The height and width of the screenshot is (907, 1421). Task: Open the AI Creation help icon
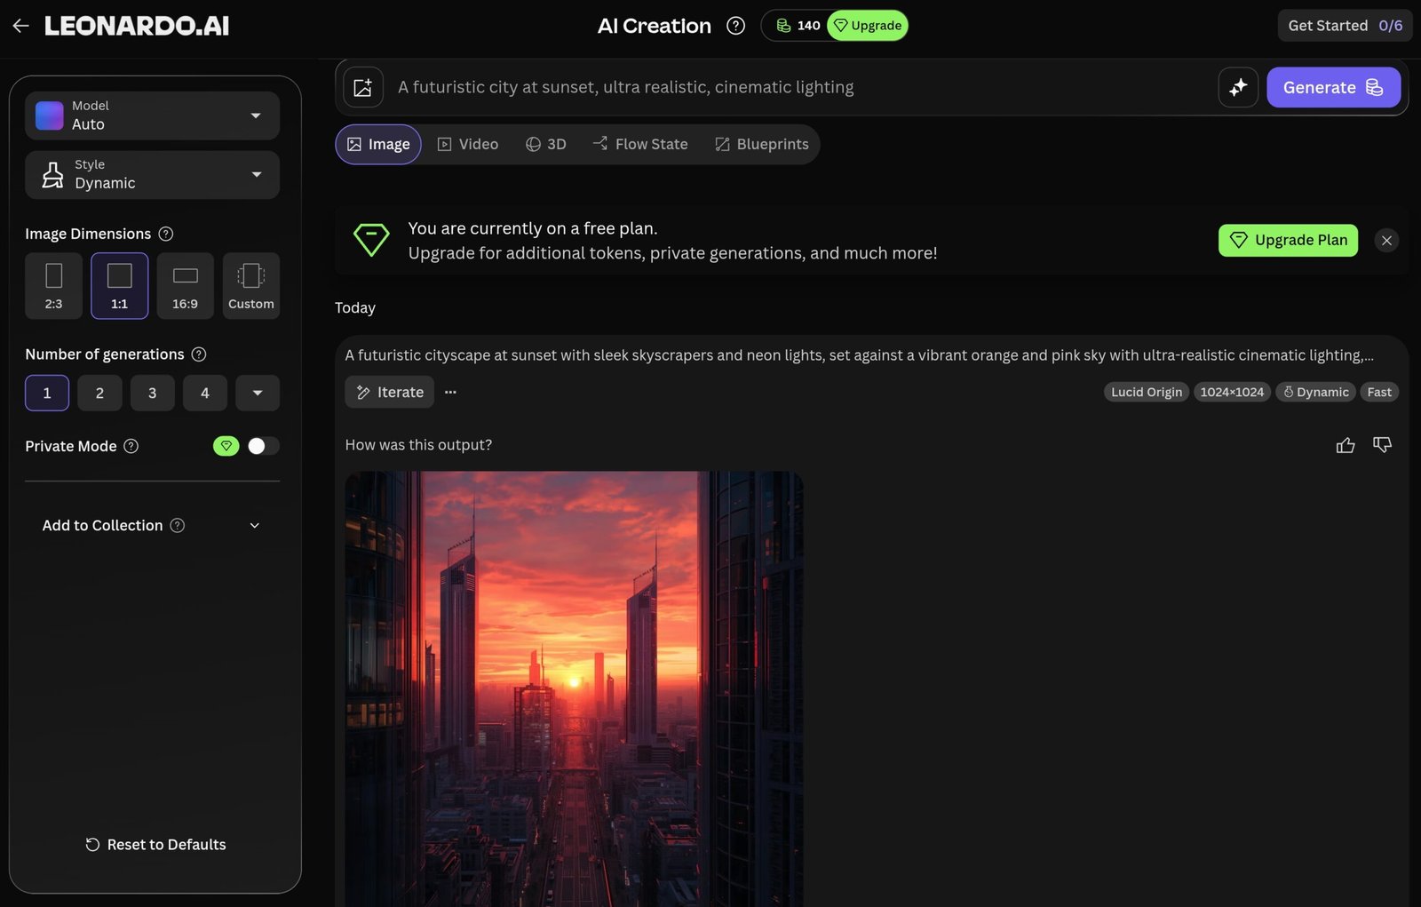pyautogui.click(x=735, y=26)
